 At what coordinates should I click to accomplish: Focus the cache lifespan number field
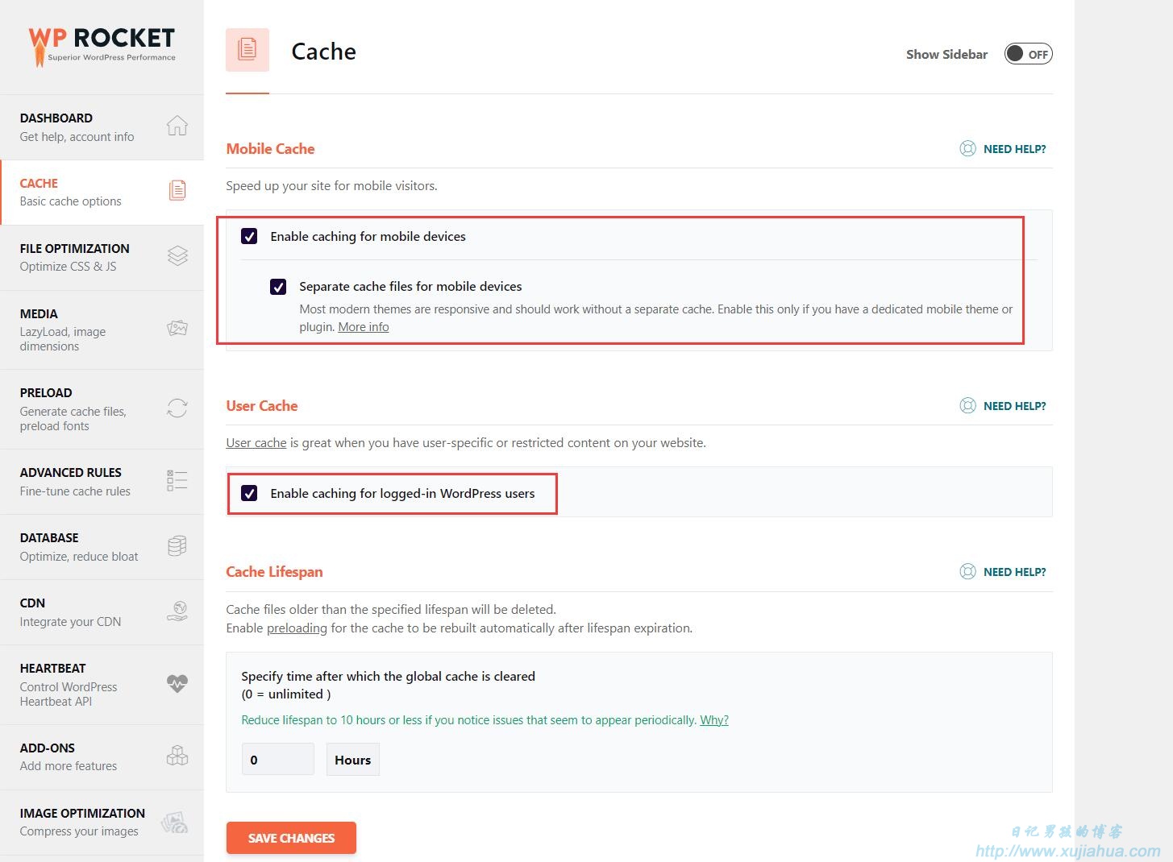[278, 760]
